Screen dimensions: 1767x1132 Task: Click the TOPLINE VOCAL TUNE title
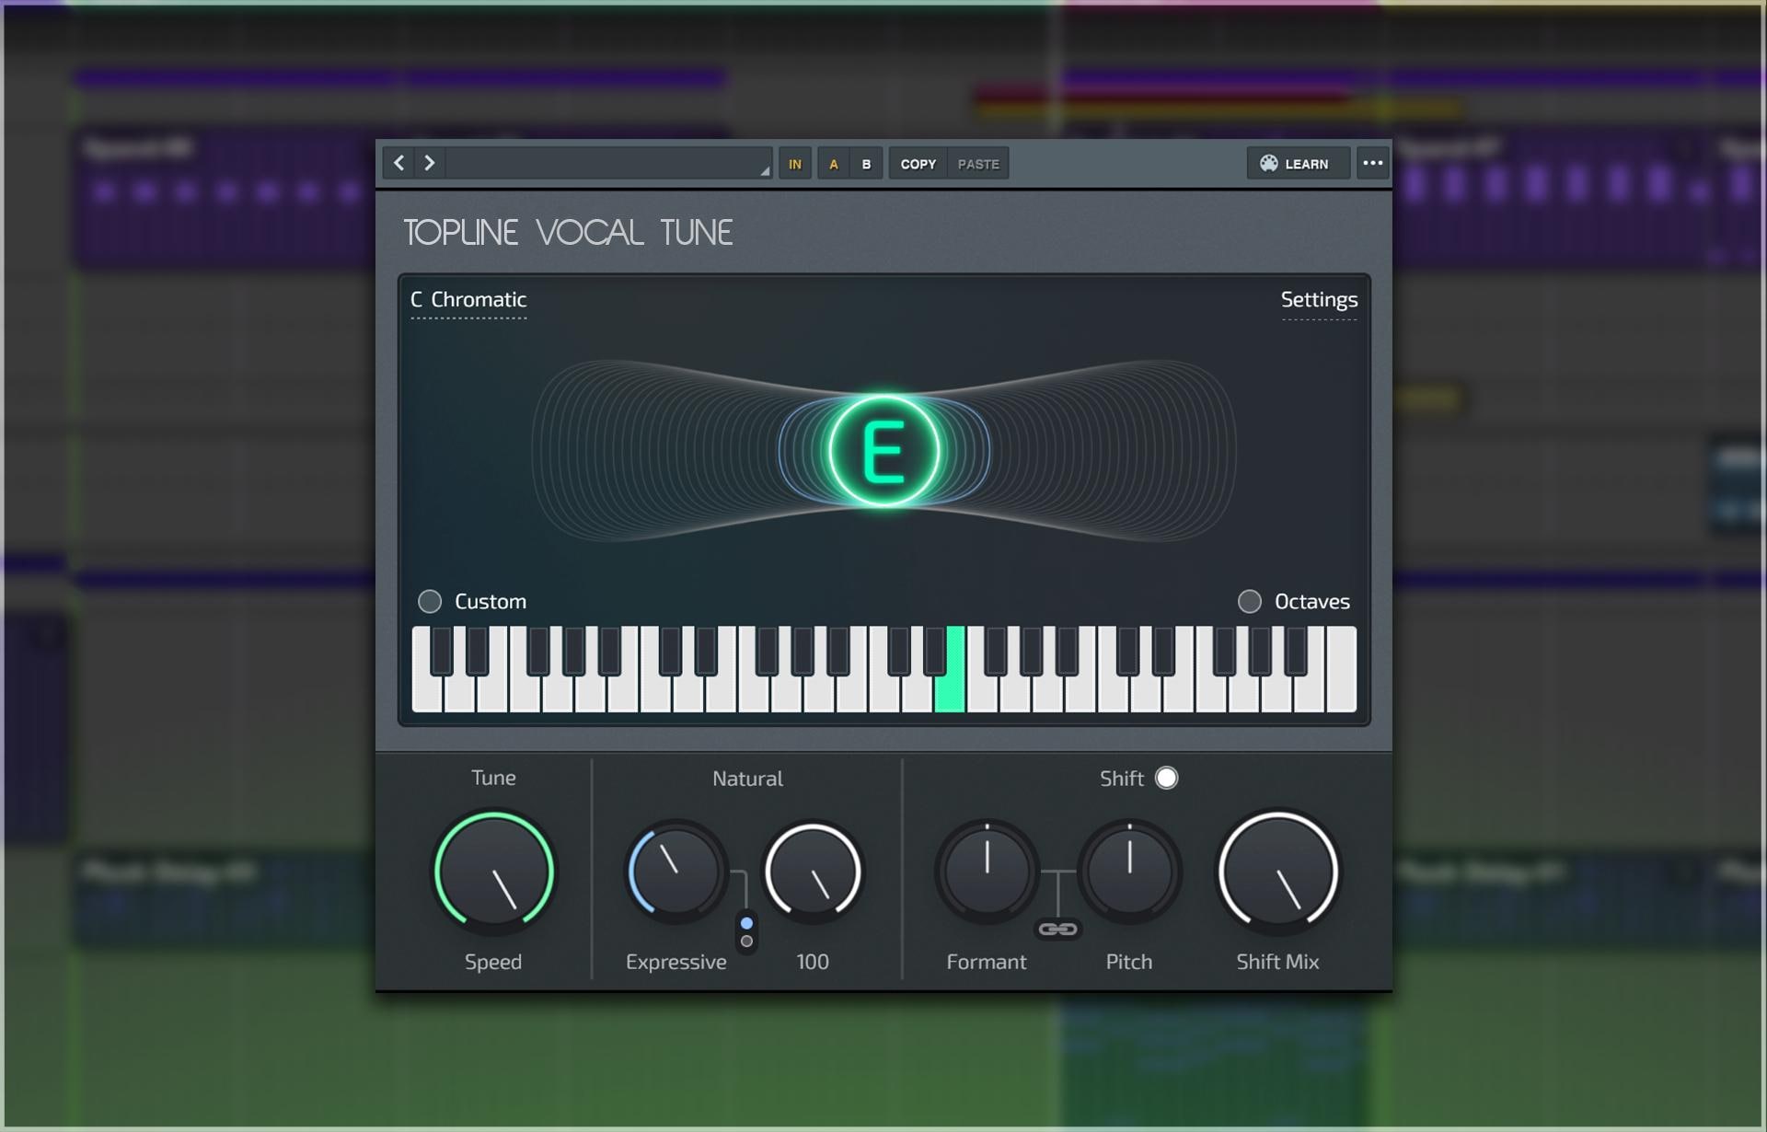[568, 233]
